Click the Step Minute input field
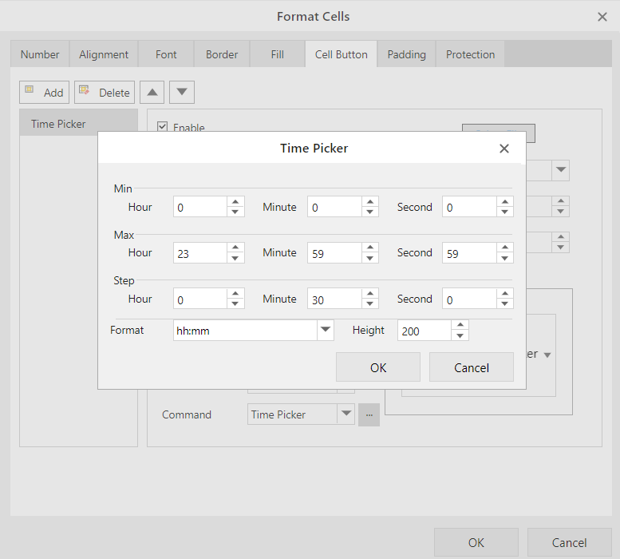The width and height of the screenshot is (620, 559). [334, 299]
